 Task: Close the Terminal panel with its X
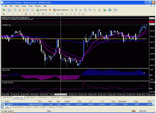pyautogui.click(x=1, y=100)
